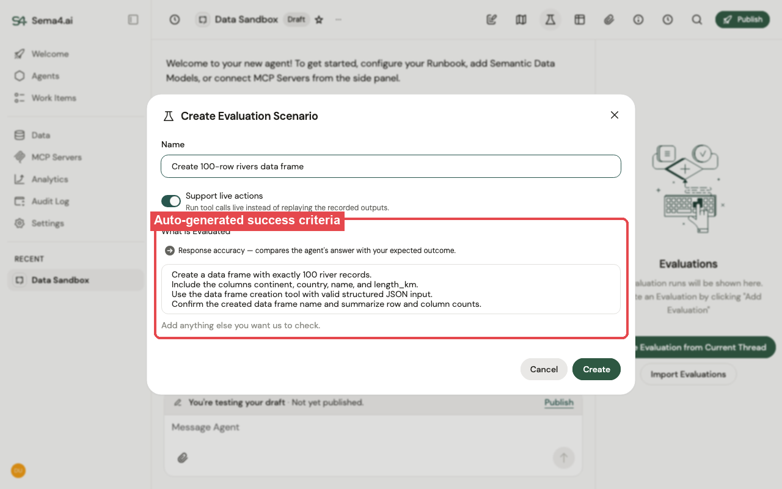Open the map icon in toolbar
Viewport: 782px width, 489px height.
pyautogui.click(x=521, y=20)
